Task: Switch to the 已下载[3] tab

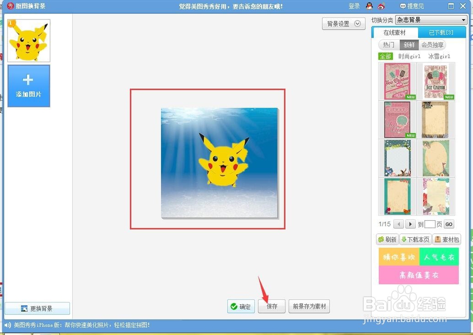Action: (x=441, y=33)
